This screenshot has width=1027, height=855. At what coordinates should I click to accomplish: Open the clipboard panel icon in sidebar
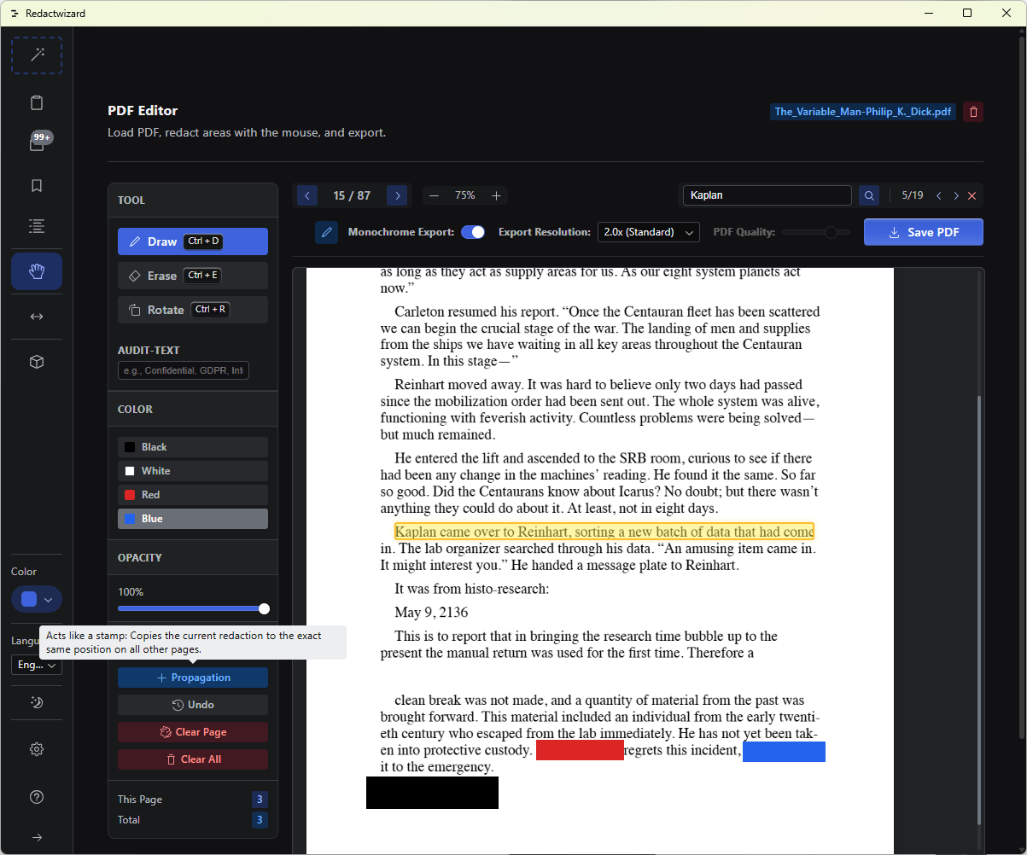pos(37,103)
